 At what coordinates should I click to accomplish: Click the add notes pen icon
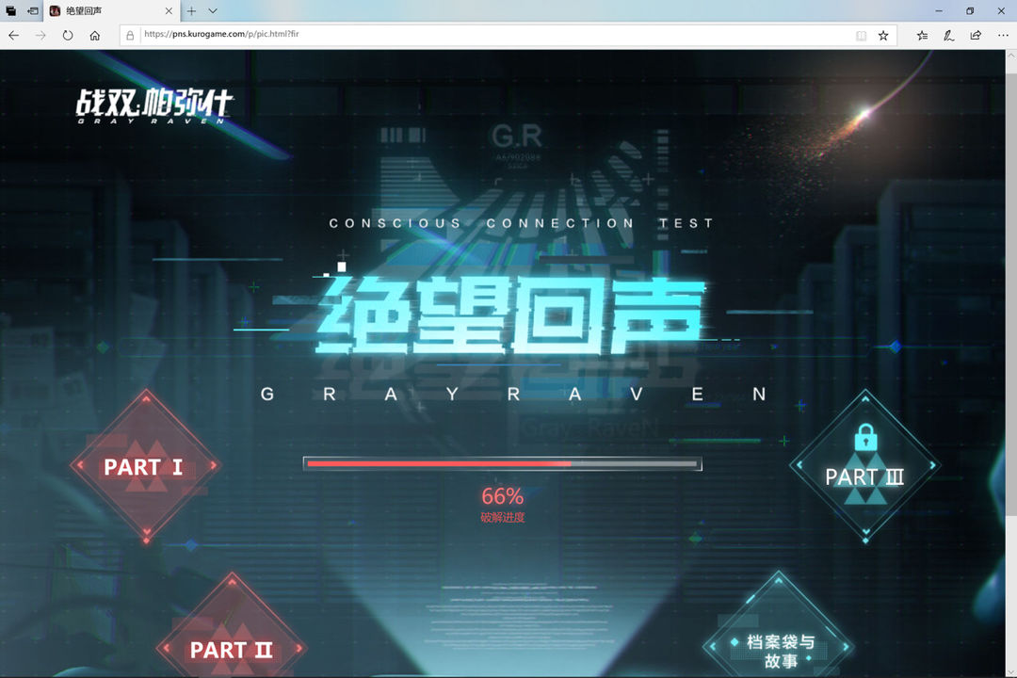948,36
